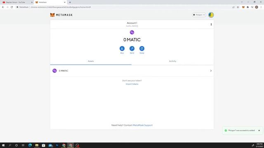
Task: Copy the Account 1 address
Action: [132, 26]
